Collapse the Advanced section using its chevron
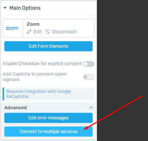Image resolution: width=148 pixels, height=141 pixels. (x=91, y=107)
